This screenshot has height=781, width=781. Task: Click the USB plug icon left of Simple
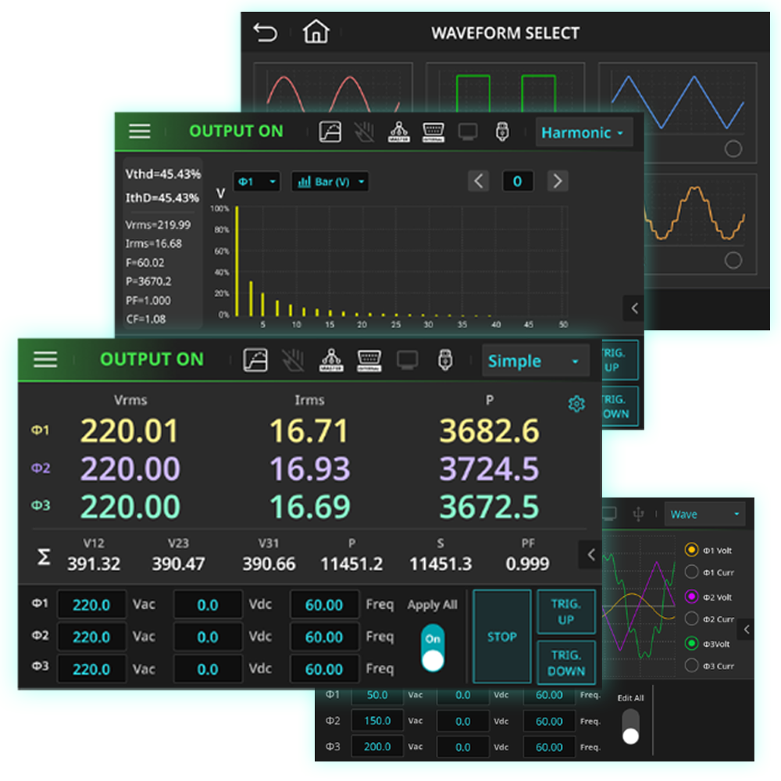tap(445, 359)
